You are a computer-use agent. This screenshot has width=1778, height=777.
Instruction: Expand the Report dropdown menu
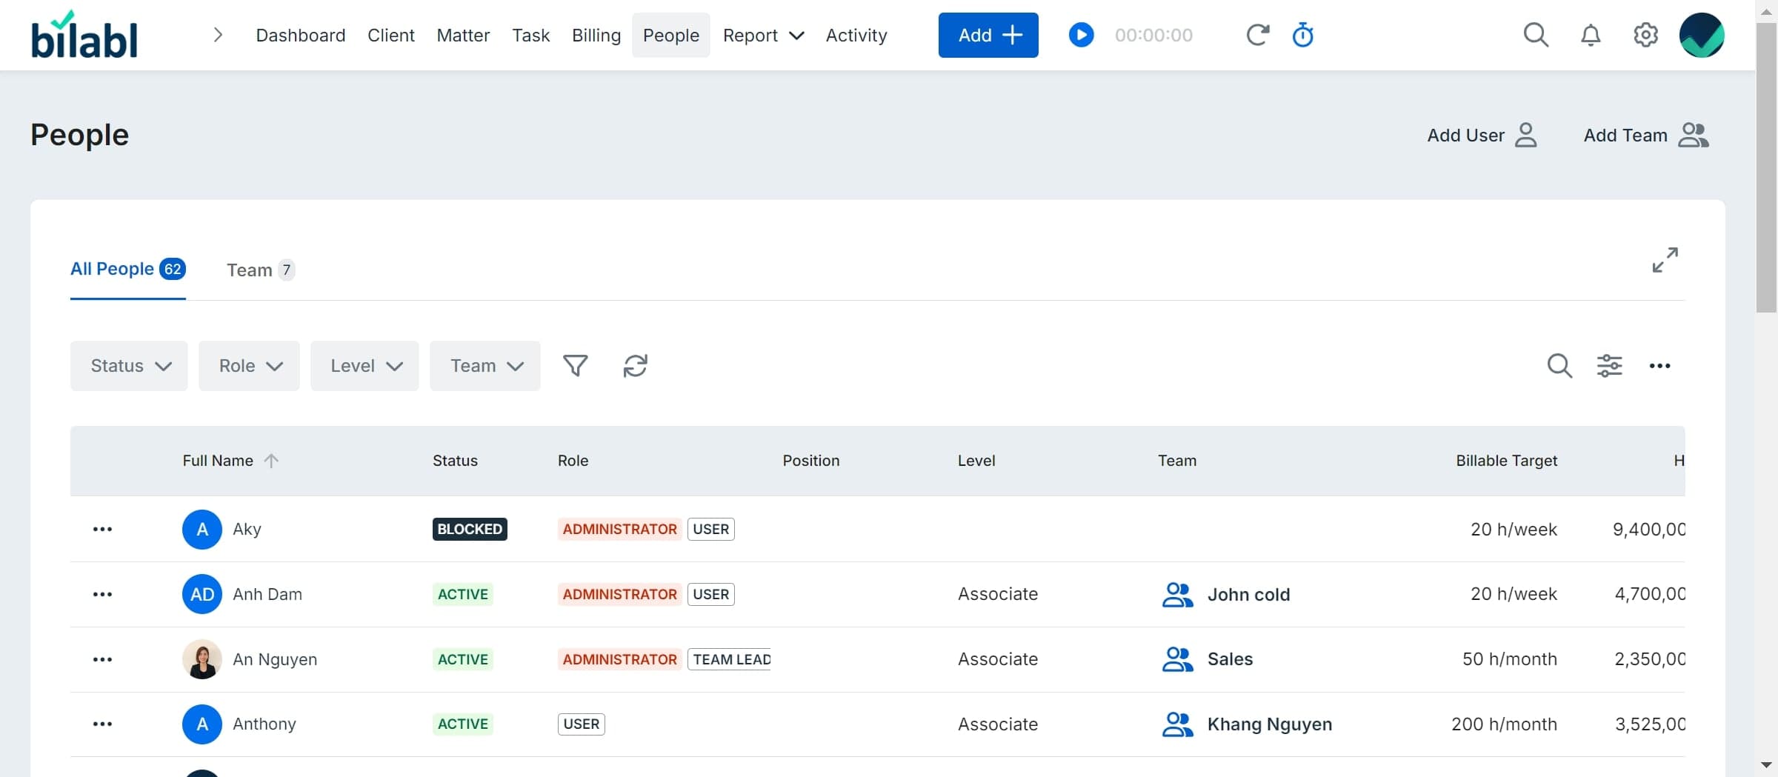click(x=763, y=35)
